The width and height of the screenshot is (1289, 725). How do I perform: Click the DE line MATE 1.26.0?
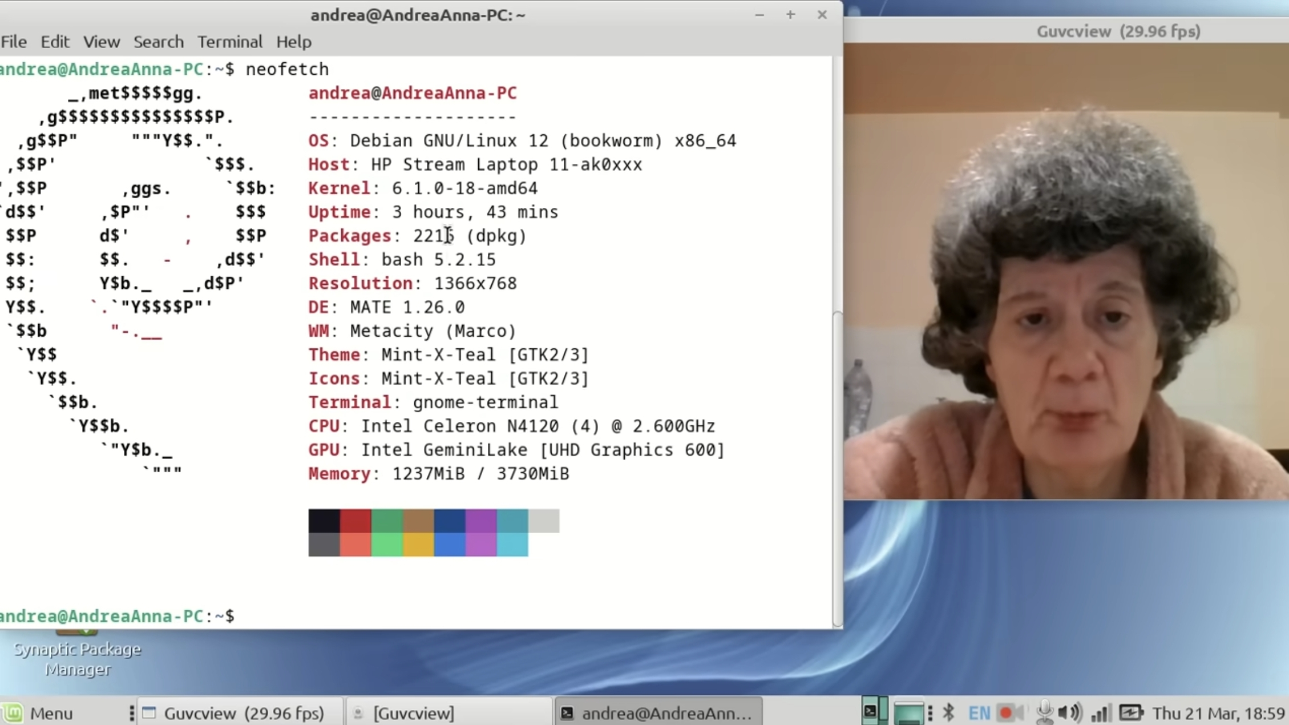click(386, 307)
